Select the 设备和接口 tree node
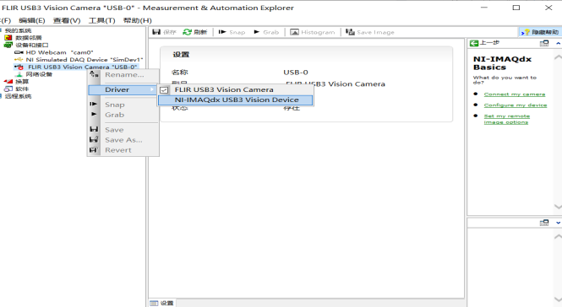 [x=32, y=45]
